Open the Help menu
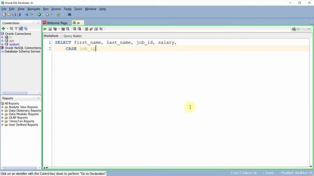 [x=103, y=9]
